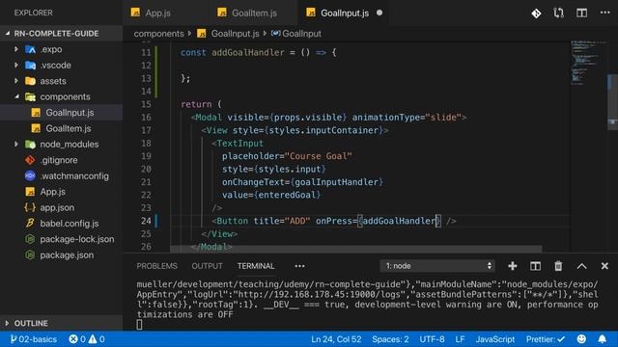Open the terminal selector dropdown '1: node'
618x347 pixels.
(x=437, y=266)
